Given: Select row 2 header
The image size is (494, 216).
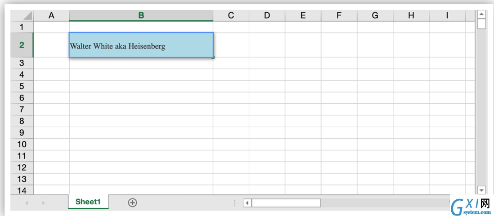Looking at the screenshot, I should [x=22, y=45].
